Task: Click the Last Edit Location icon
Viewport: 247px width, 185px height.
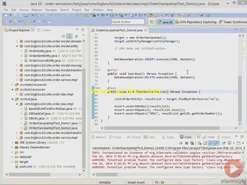Action: click(24, 21)
